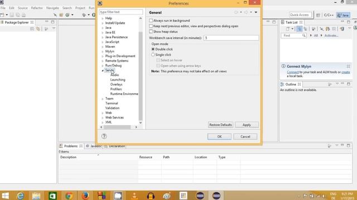Expand the Help preferences node

(x=103, y=18)
